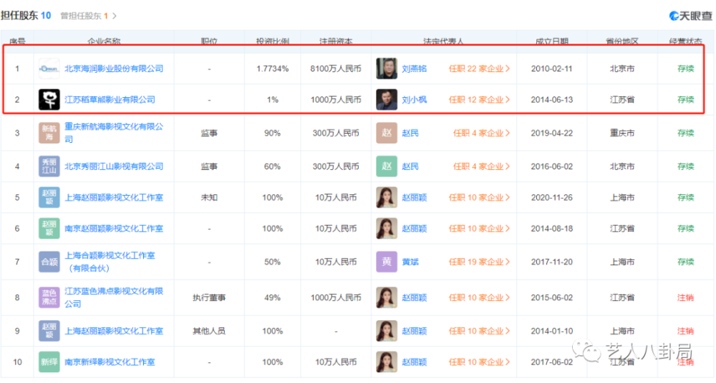This screenshot has width=716, height=383.
Task: Click the 新绎 company logo tile
Action: (49, 362)
